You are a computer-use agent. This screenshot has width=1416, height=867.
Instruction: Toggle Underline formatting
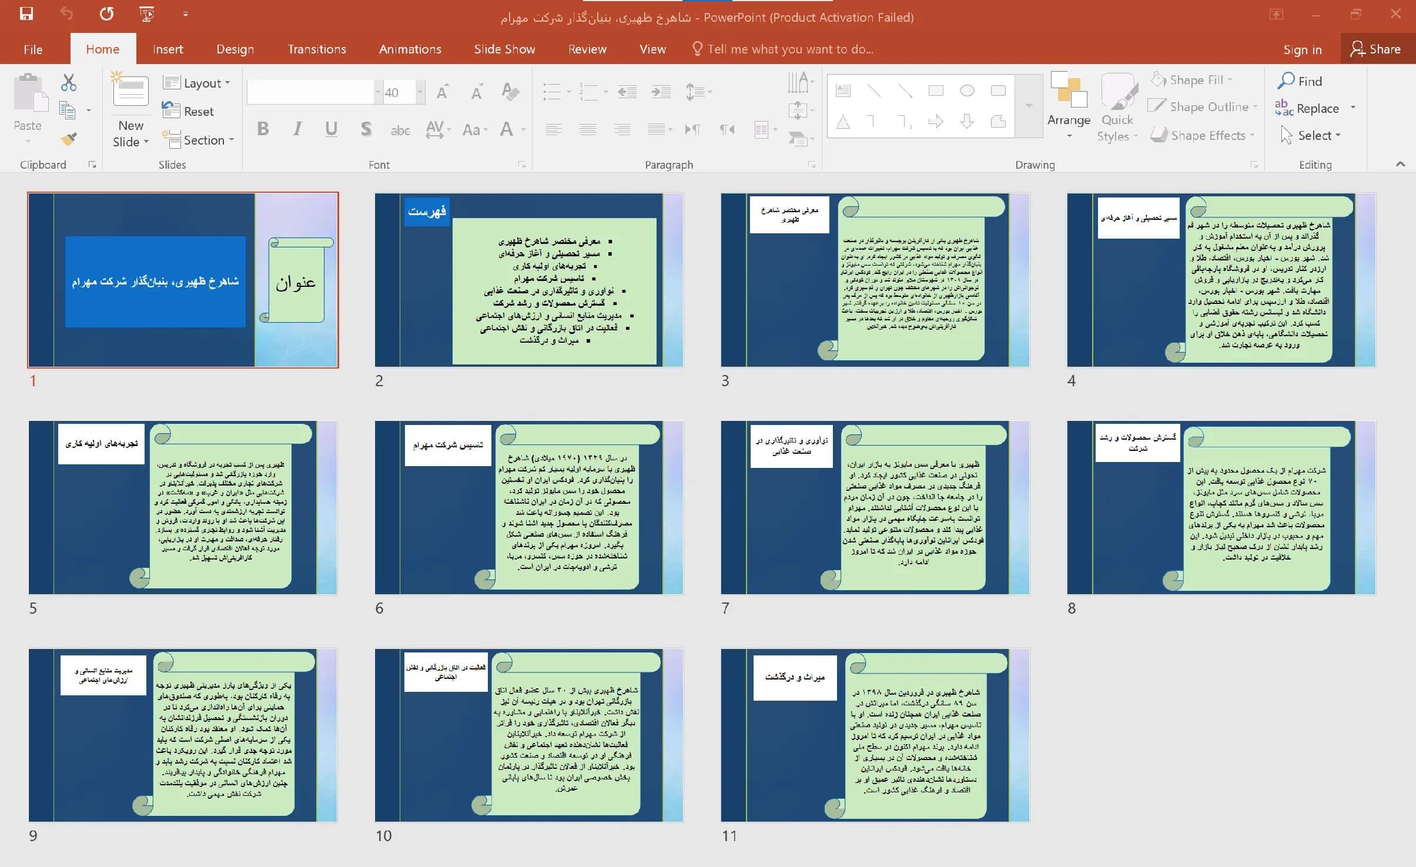coord(331,129)
